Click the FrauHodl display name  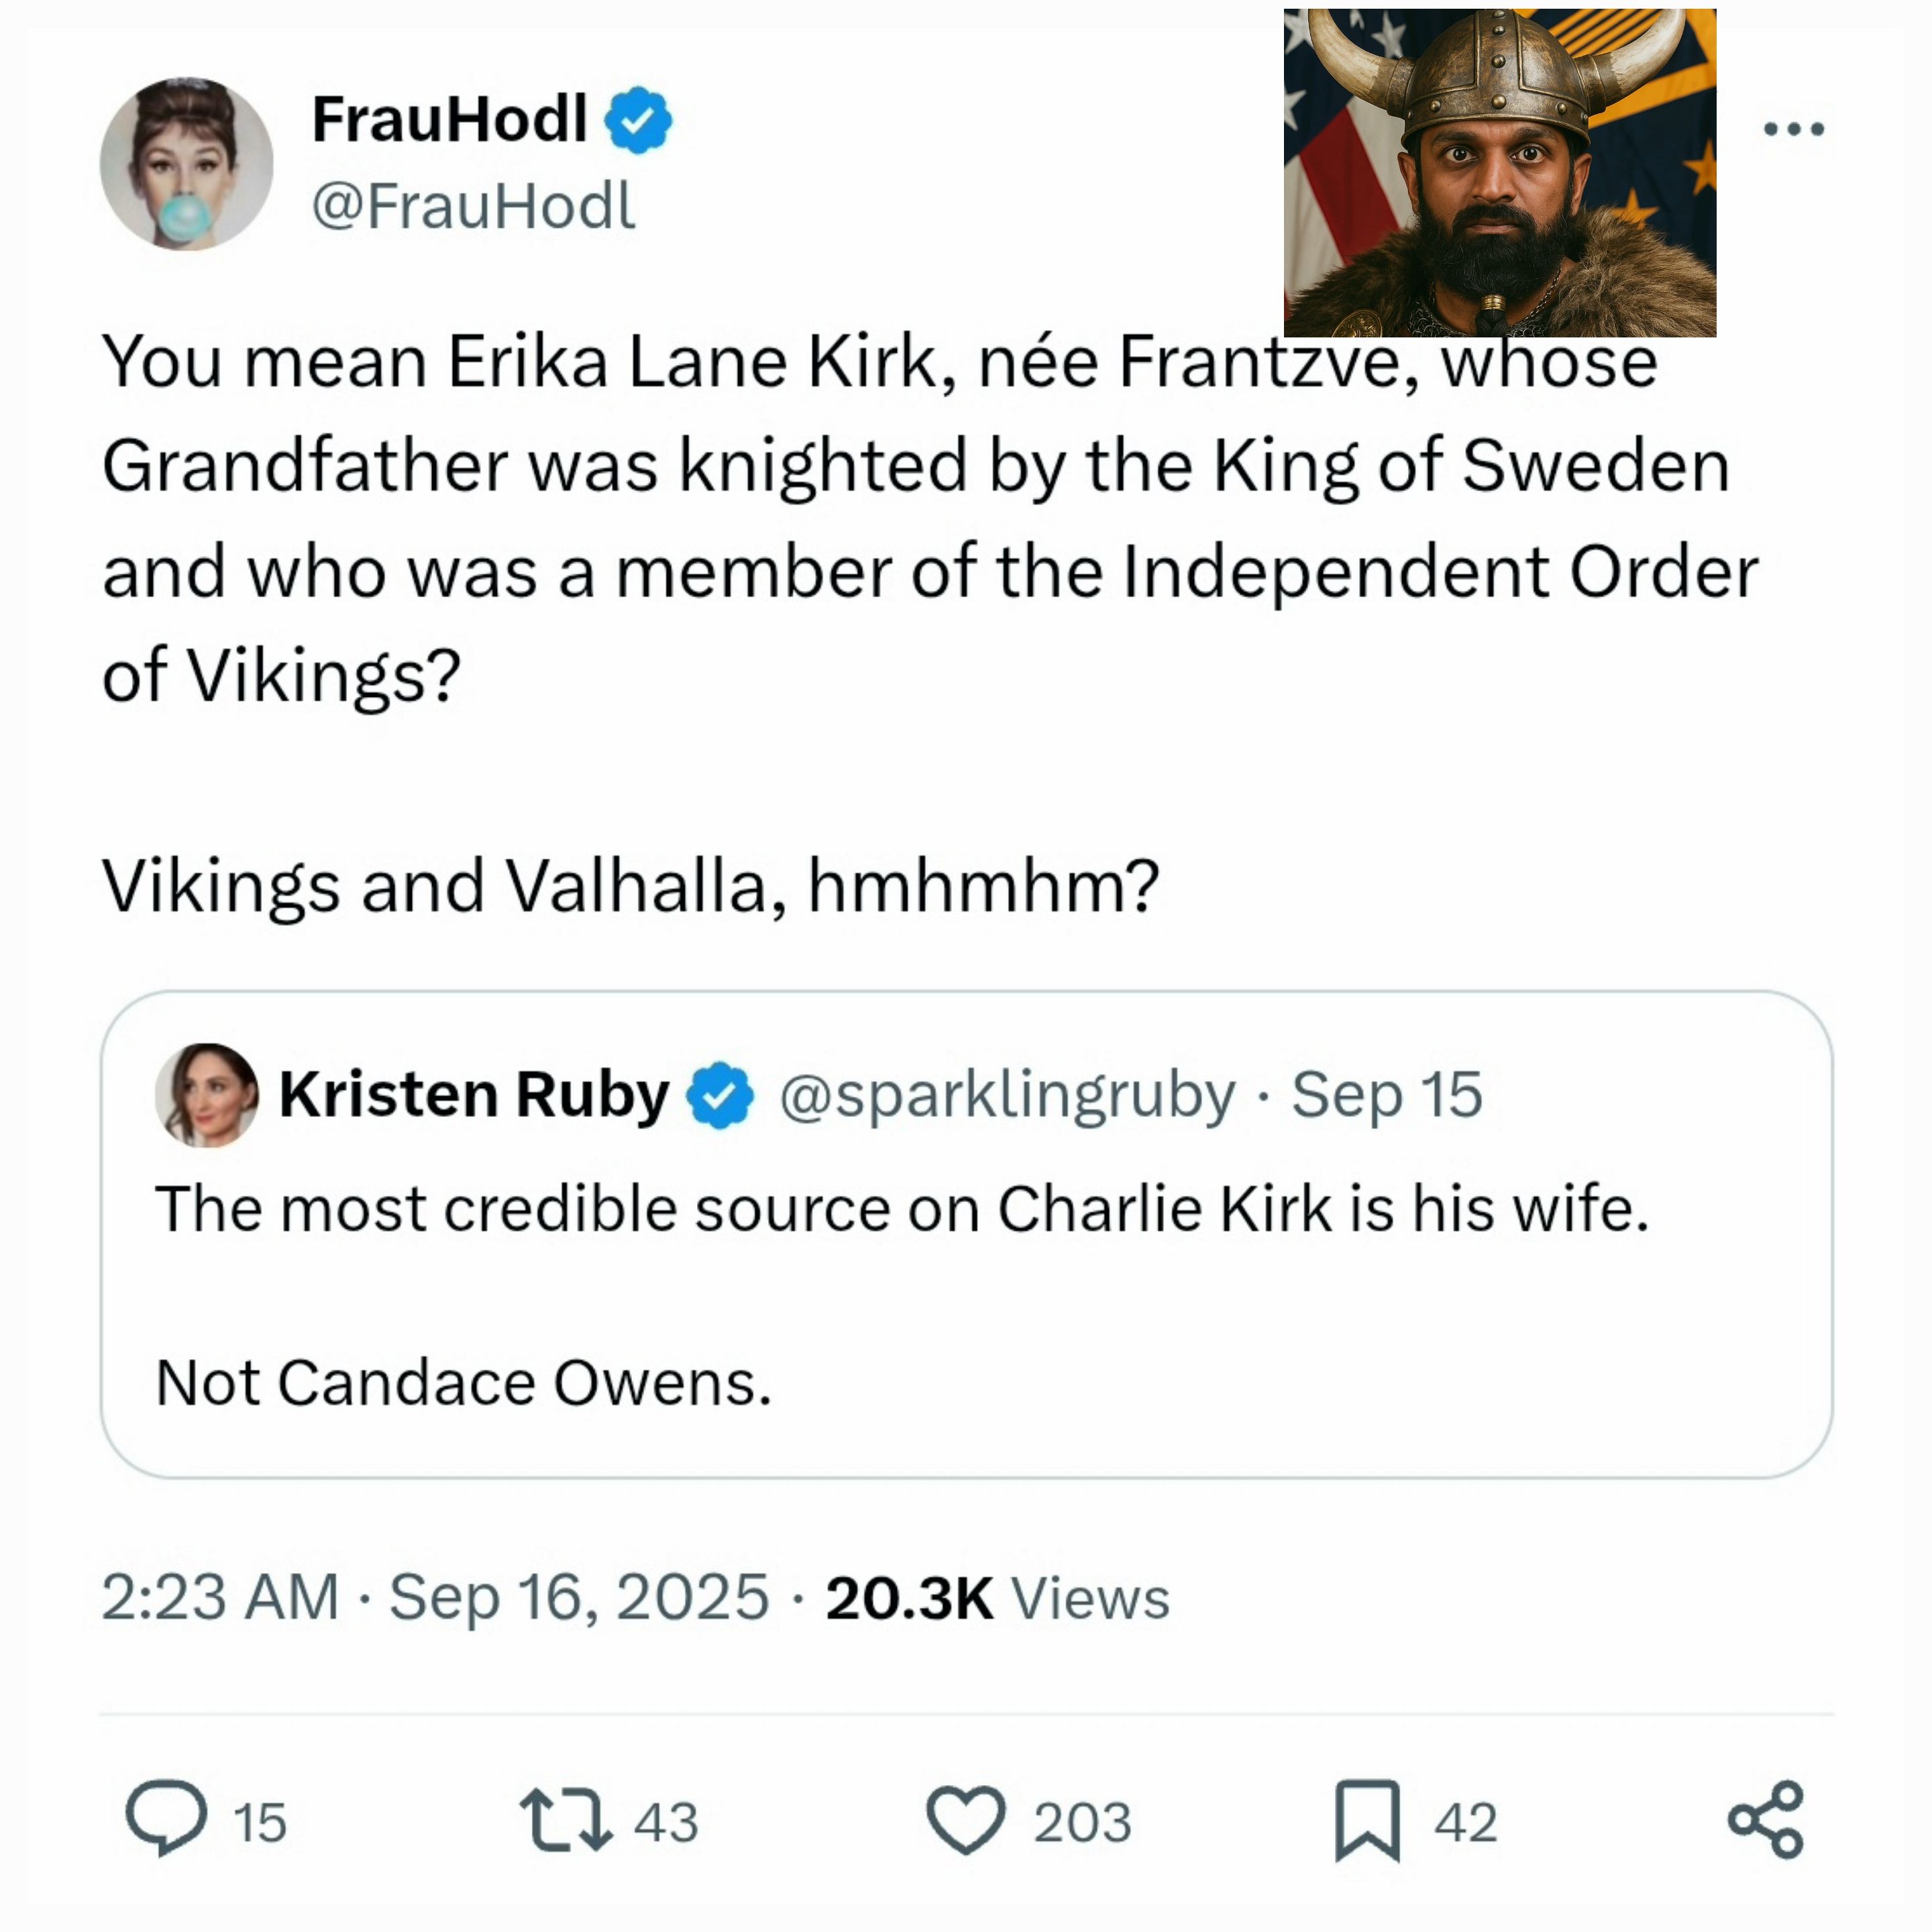[x=449, y=120]
